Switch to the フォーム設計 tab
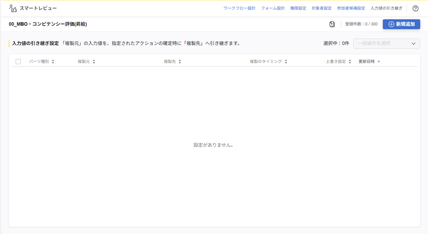This screenshot has width=428, height=234. (273, 8)
